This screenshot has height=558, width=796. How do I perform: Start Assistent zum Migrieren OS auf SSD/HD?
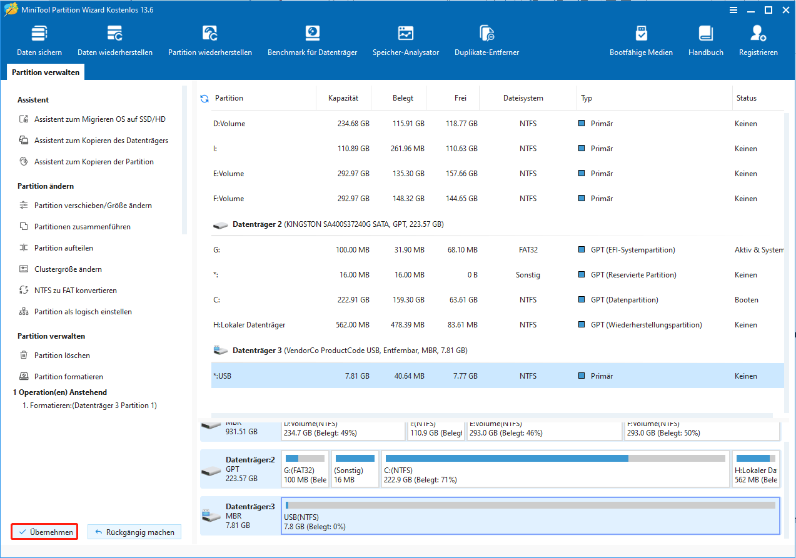coord(99,119)
